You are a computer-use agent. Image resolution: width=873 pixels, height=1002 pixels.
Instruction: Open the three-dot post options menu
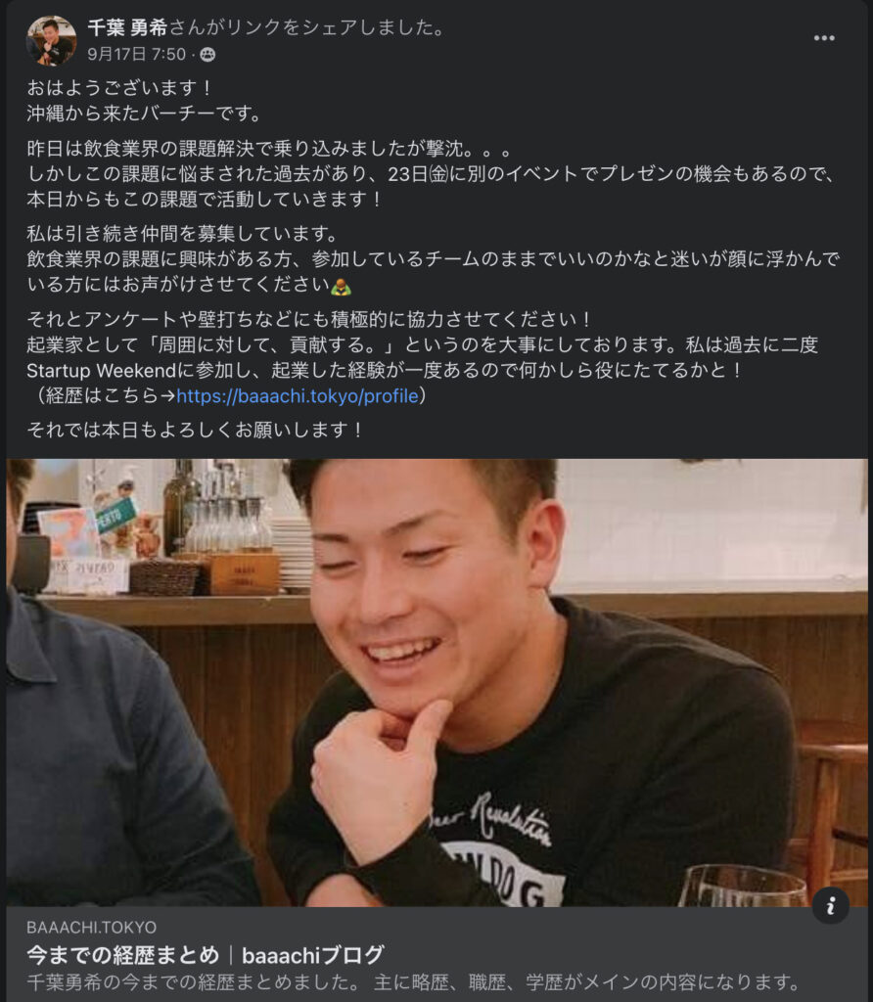pyautogui.click(x=824, y=38)
